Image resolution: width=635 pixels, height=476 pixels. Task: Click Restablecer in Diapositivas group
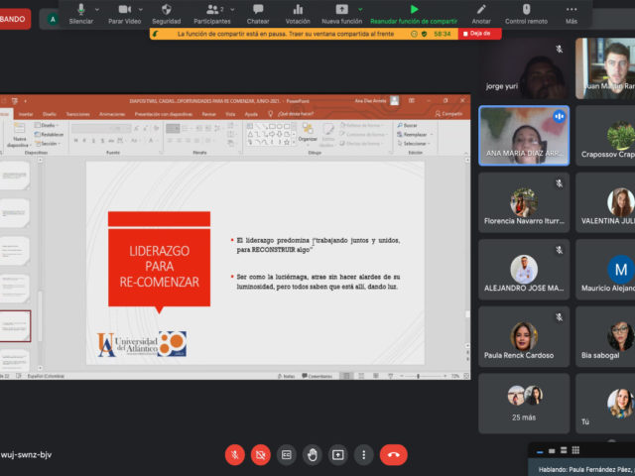49,135
